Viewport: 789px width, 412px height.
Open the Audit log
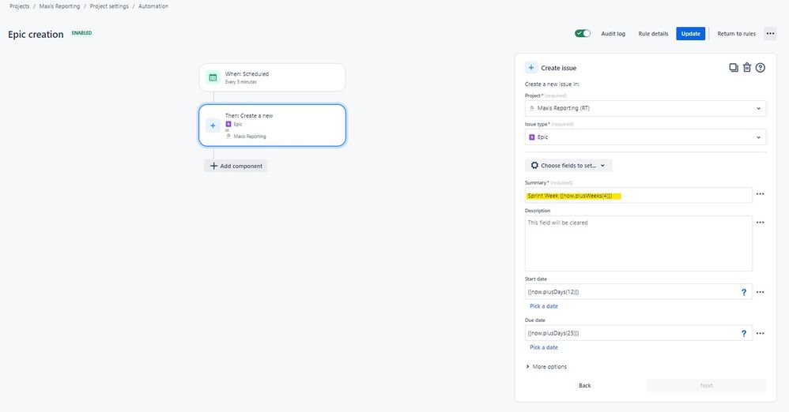click(x=613, y=34)
